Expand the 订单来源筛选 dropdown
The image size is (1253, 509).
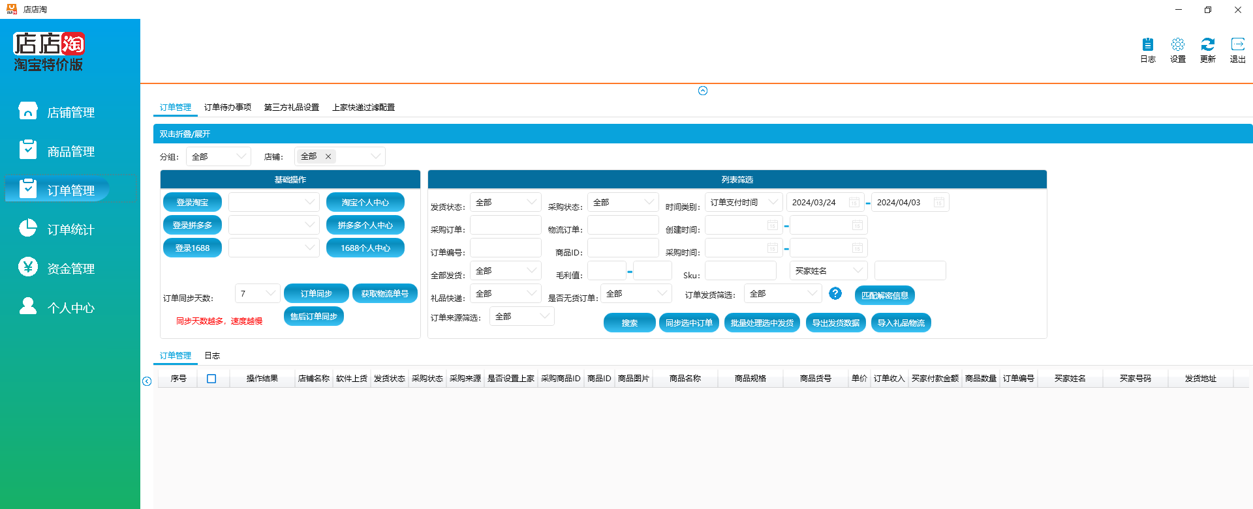522,316
